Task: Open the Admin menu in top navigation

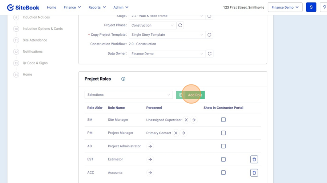Action: (x=121, y=7)
